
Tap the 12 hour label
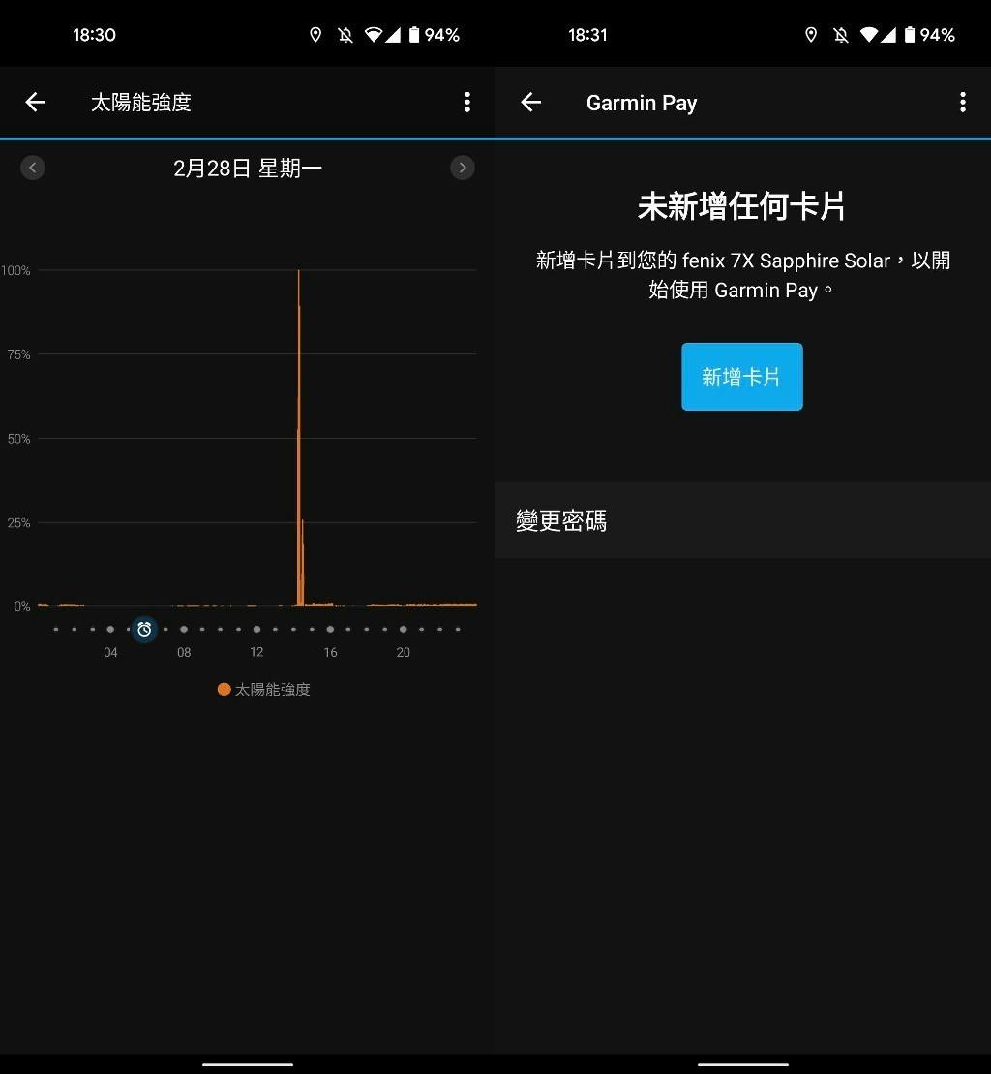(256, 652)
